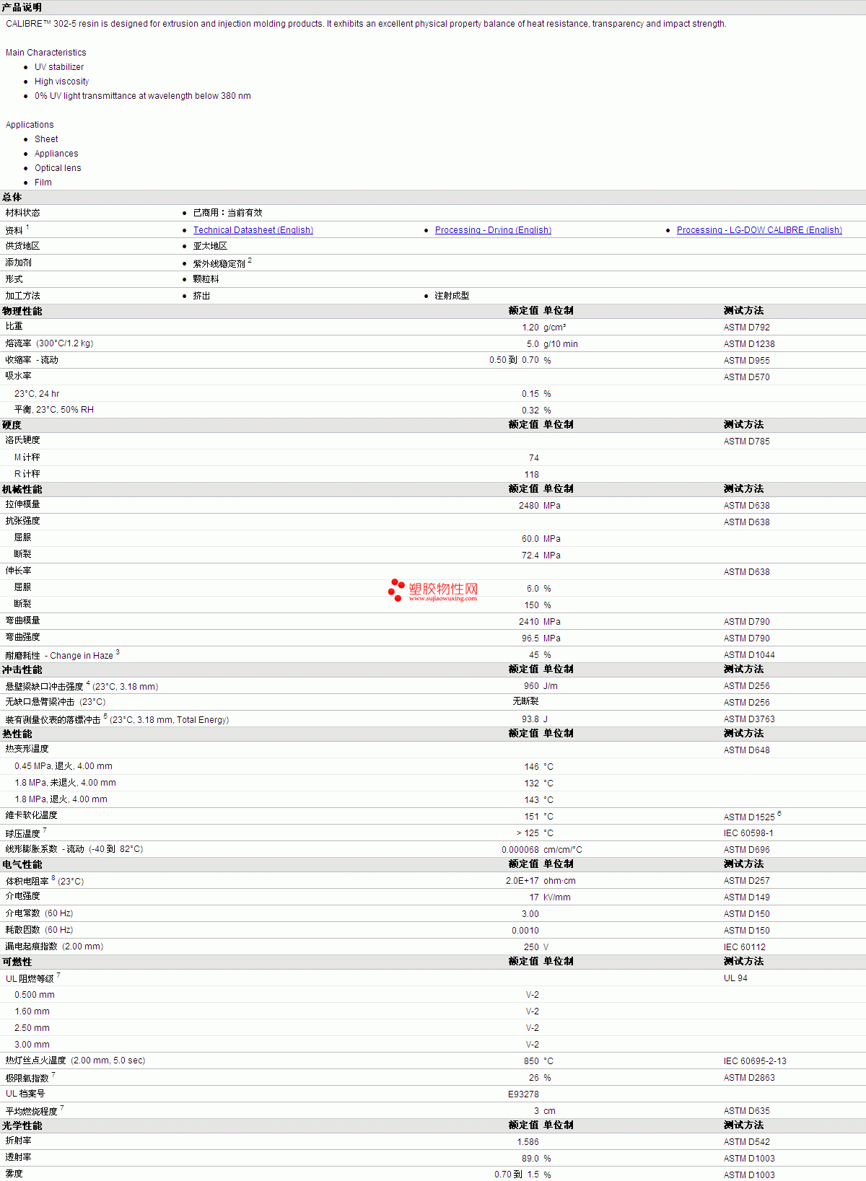The width and height of the screenshot is (866, 1181).
Task: Click the notched Izod value '960'
Action: 532,686
